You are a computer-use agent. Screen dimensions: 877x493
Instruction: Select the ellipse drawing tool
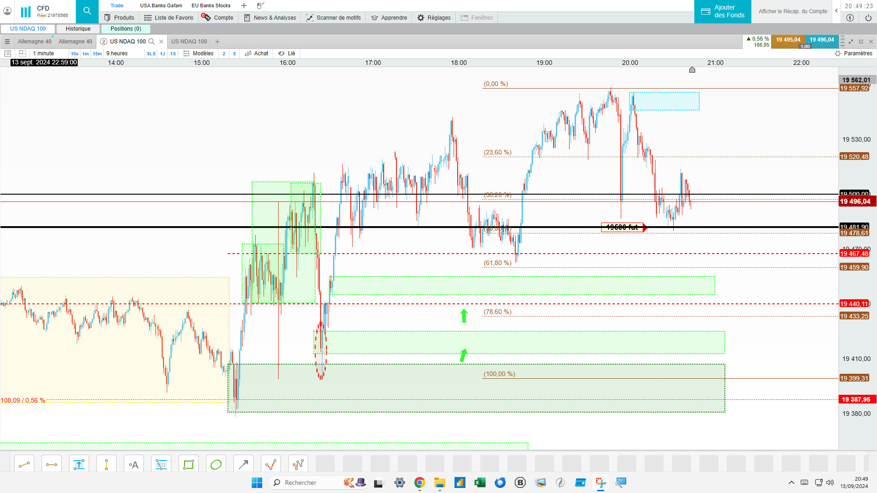point(216,465)
